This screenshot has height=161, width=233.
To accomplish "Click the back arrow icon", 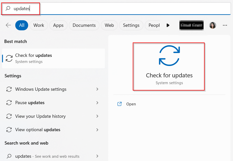I will [8, 25].
